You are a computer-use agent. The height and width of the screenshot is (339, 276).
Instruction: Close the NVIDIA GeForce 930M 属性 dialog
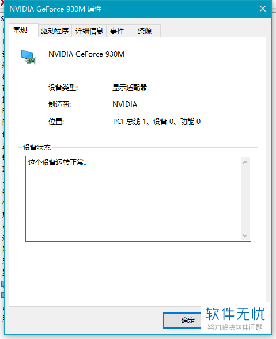tap(263, 9)
